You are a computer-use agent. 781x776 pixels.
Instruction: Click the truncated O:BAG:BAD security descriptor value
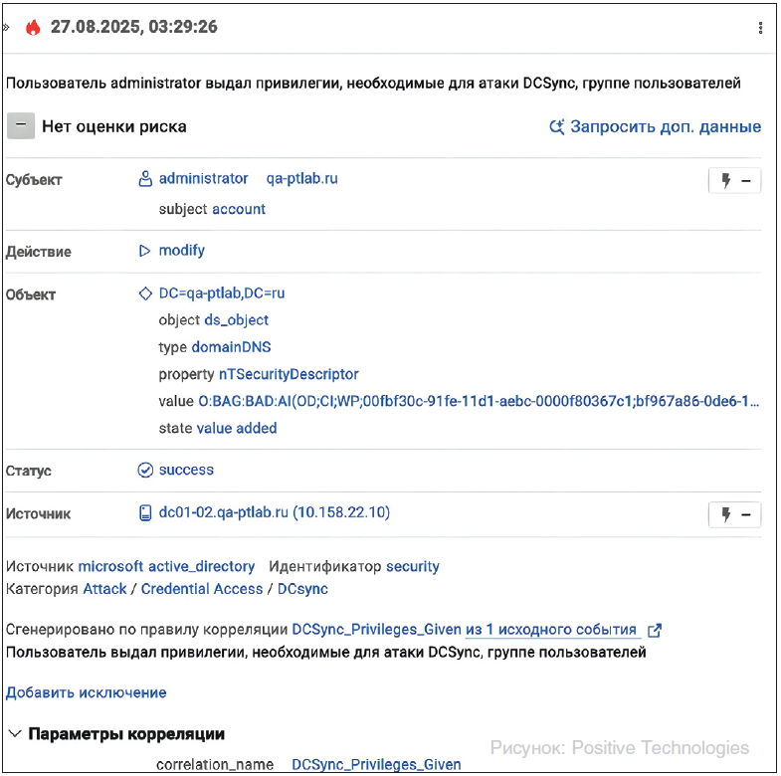coord(478,401)
